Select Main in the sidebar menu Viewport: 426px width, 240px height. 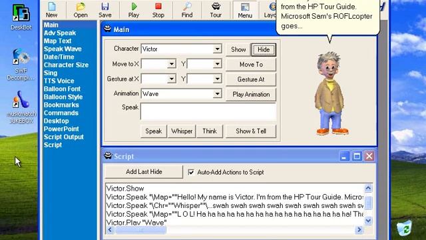pyautogui.click(x=51, y=25)
